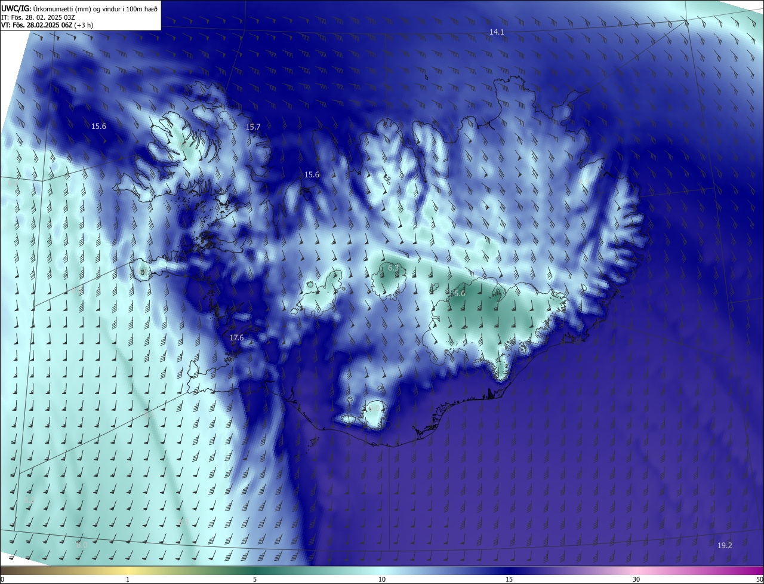Click the 17.6 value label
The width and height of the screenshot is (764, 584).
[236, 338]
